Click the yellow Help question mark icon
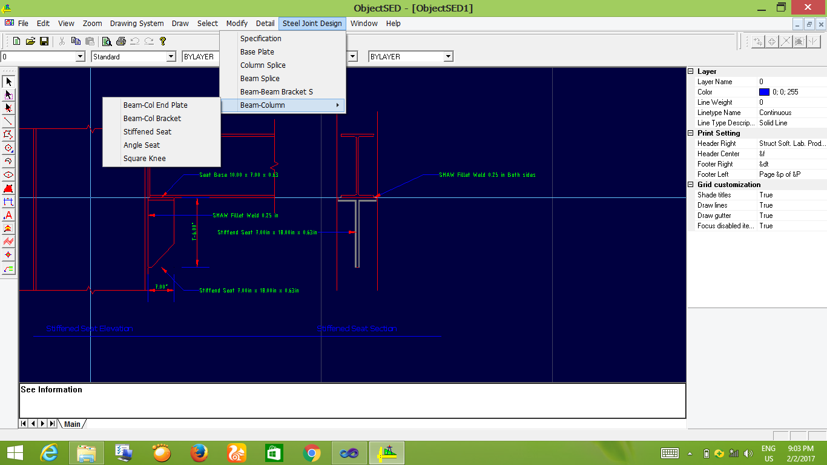 point(162,41)
